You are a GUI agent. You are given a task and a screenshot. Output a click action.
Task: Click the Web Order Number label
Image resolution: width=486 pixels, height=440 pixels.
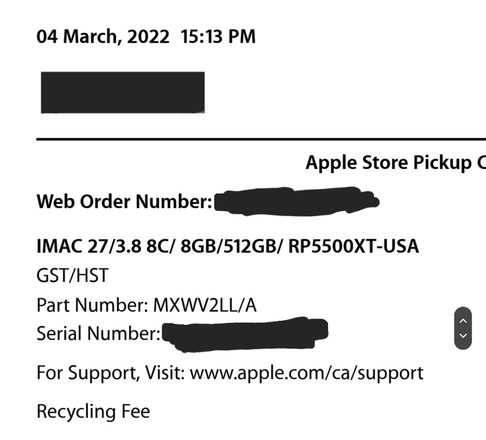click(124, 202)
